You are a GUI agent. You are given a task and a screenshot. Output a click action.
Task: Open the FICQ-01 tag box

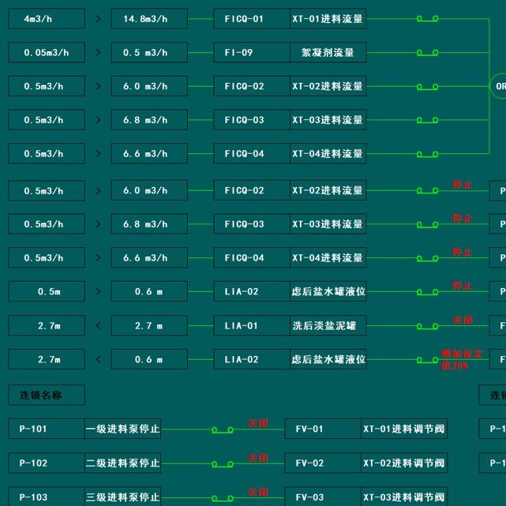(252, 19)
